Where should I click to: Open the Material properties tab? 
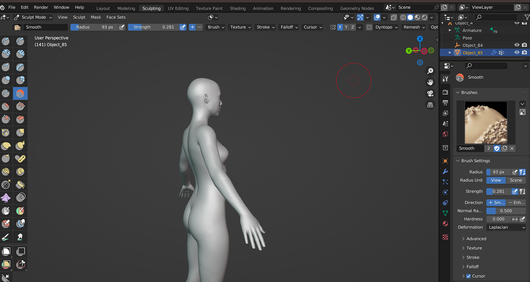445,224
